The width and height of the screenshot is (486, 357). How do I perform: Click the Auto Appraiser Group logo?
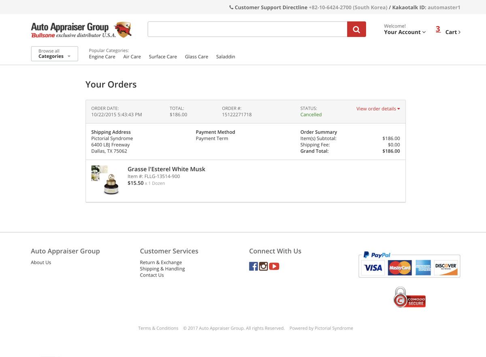(x=81, y=30)
